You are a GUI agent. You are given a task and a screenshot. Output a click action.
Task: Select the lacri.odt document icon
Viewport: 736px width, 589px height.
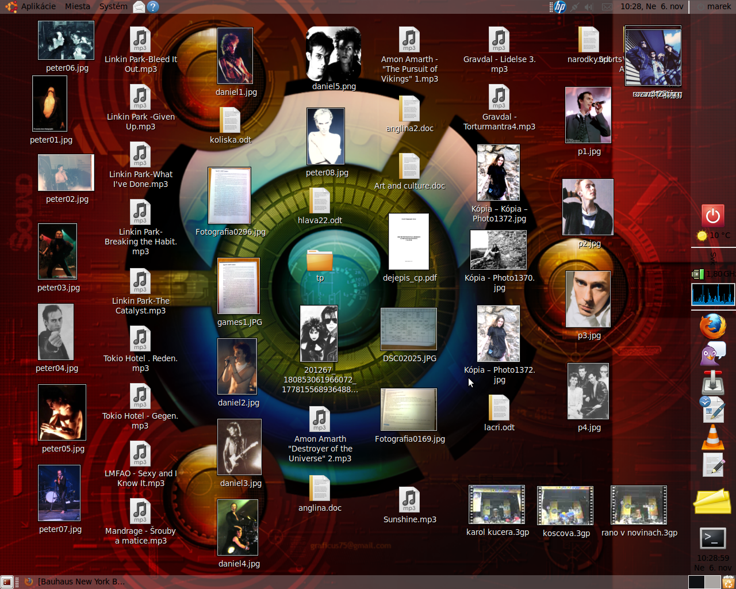tap(499, 408)
